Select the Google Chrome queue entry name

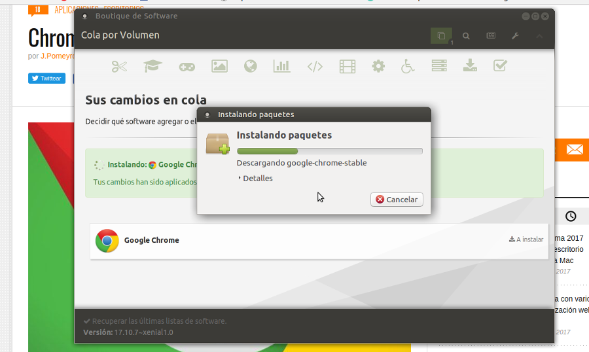point(151,240)
